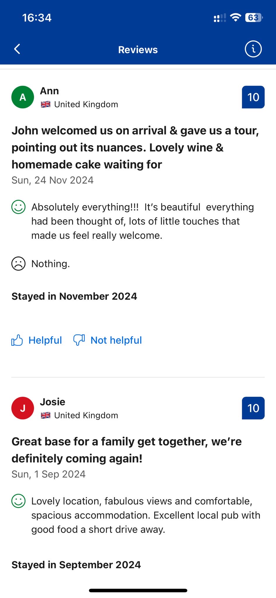
Task: Tap the sad face icon beside Nothing
Action: 18,264
